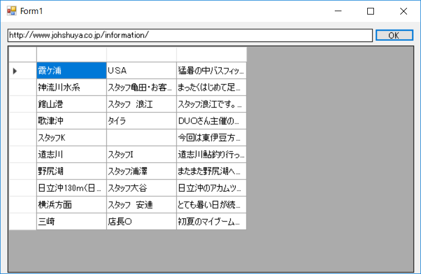Image resolution: width=421 pixels, height=274 pixels.
Task: Select cell '道志川' in first column
Action: point(72,154)
